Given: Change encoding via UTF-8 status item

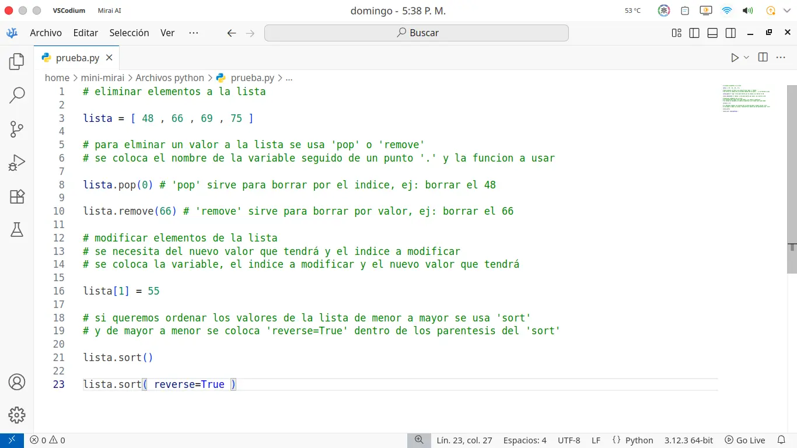Looking at the screenshot, I should tap(569, 440).
